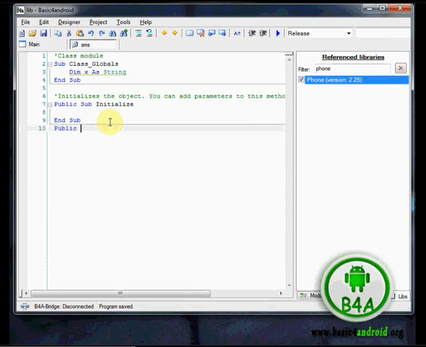Click the navigate back yellow arrow

pos(164,33)
